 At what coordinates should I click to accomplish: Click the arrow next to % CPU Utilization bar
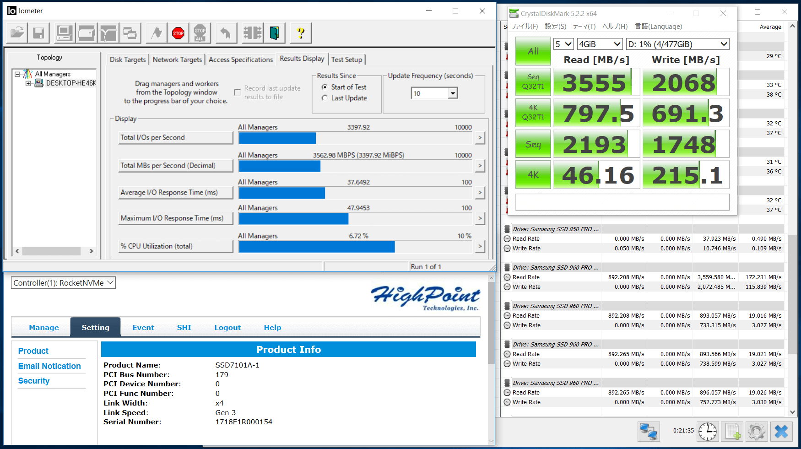coord(480,247)
